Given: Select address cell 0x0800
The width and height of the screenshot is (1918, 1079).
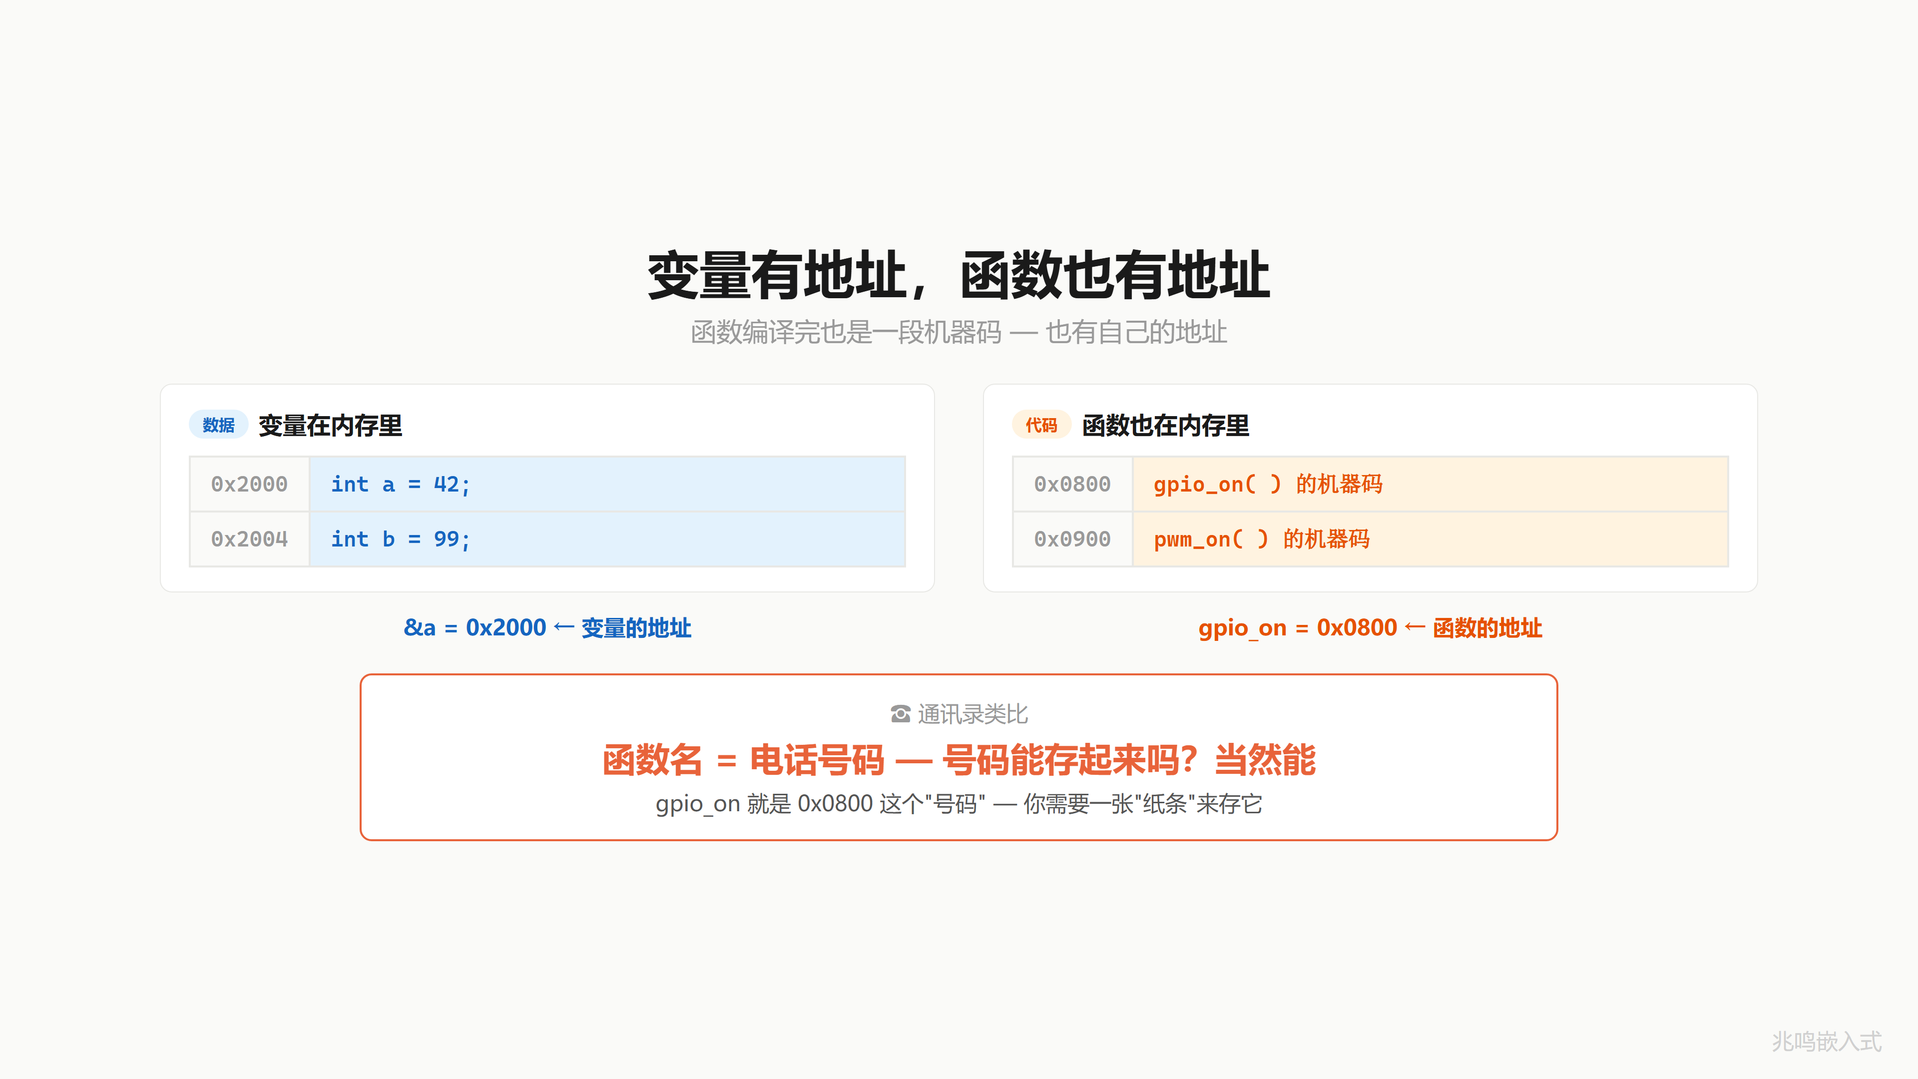Looking at the screenshot, I should click(1072, 484).
